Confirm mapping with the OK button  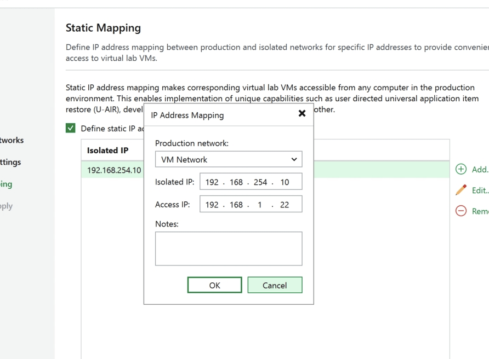coord(214,285)
